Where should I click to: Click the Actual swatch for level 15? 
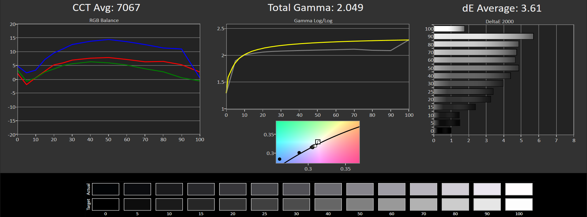click(x=201, y=189)
